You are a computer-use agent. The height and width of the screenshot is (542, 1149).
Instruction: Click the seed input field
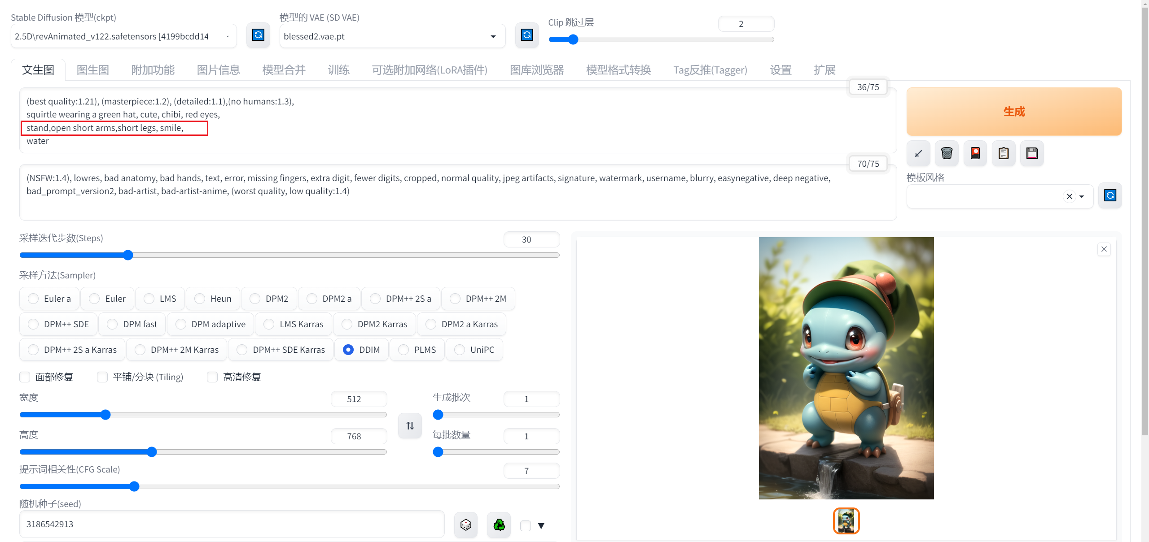point(232,525)
